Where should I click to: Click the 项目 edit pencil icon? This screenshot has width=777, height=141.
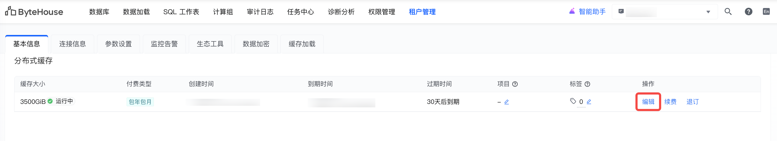click(506, 102)
